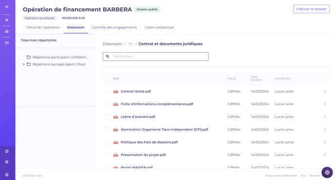Check the box for Contrat révisé.pdf
Image resolution: width=335 pixels, height=180 pixels.
point(107,91)
